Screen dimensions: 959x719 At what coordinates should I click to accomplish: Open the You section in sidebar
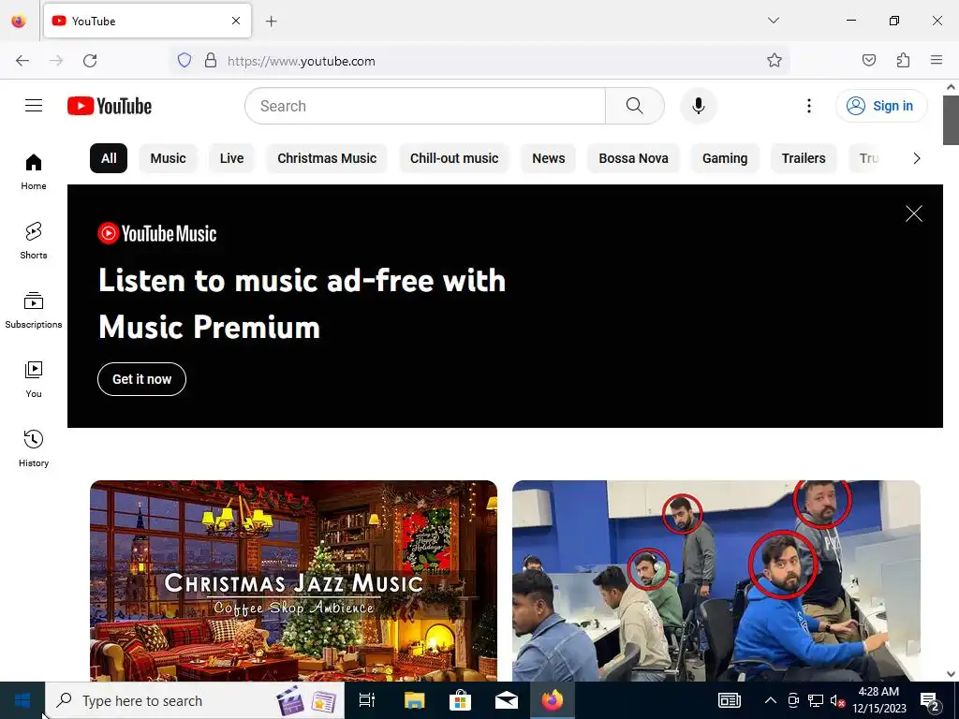[x=34, y=380]
